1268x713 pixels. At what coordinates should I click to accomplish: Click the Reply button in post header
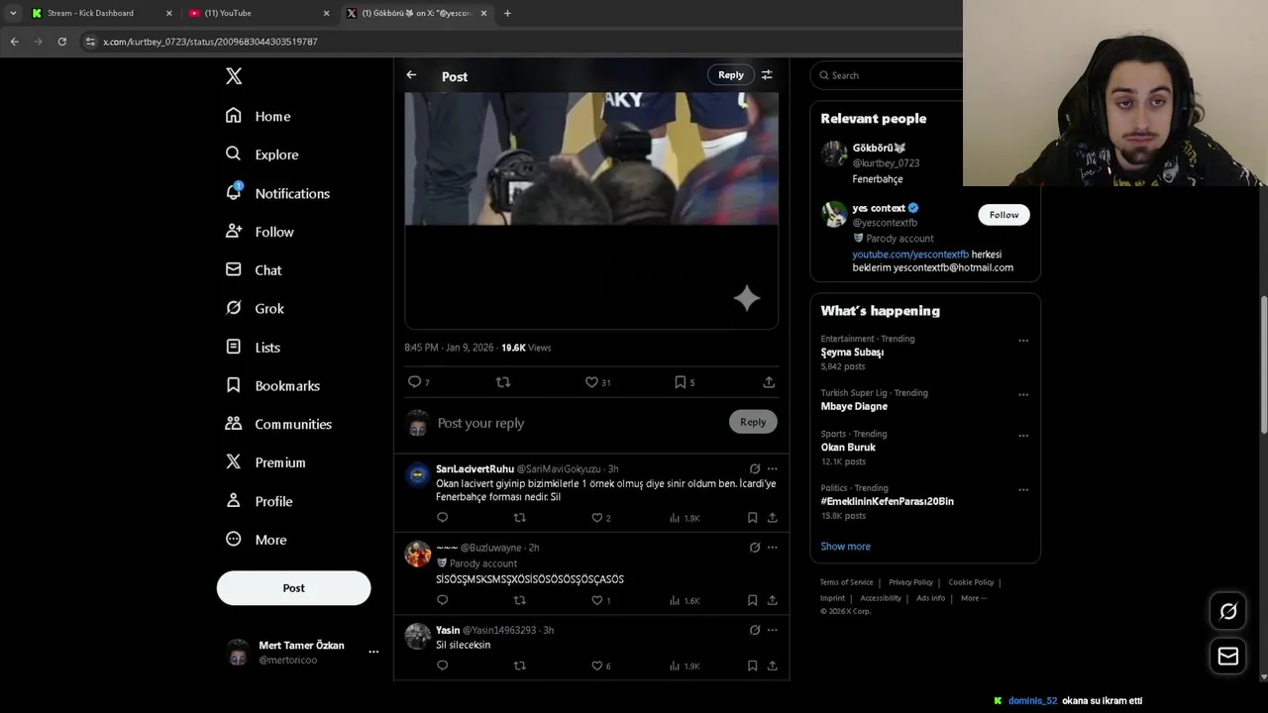point(731,75)
